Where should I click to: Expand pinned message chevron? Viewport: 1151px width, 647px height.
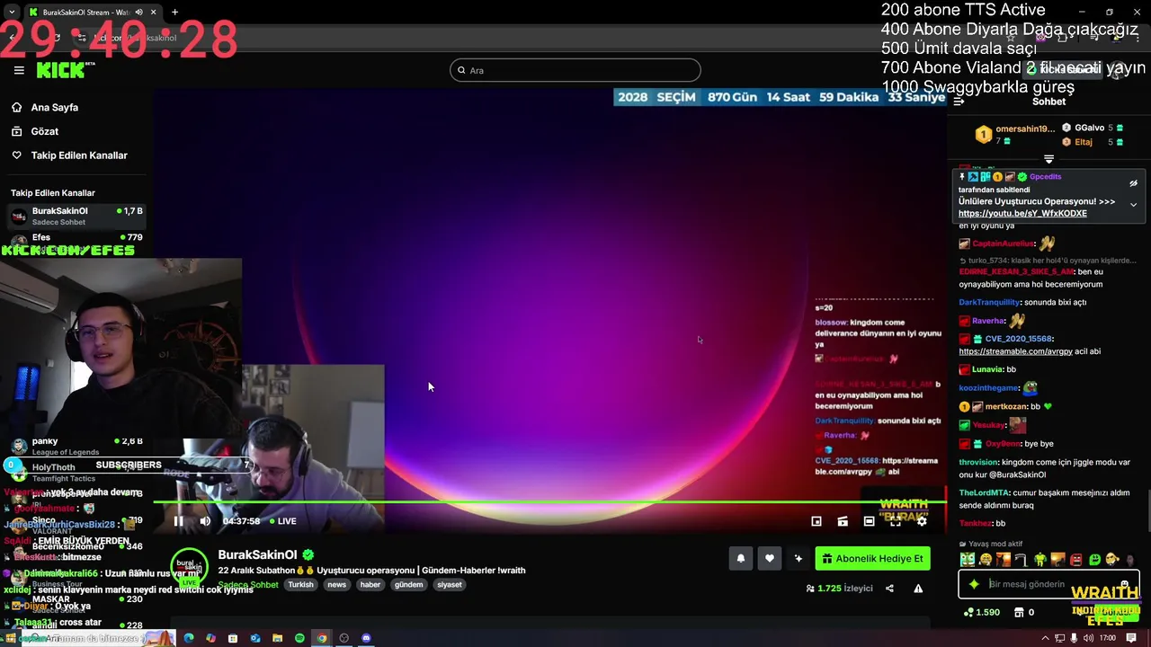[1133, 205]
